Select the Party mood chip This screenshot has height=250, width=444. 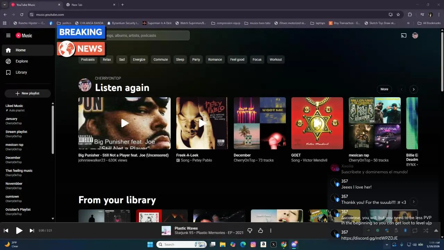[x=196, y=59]
